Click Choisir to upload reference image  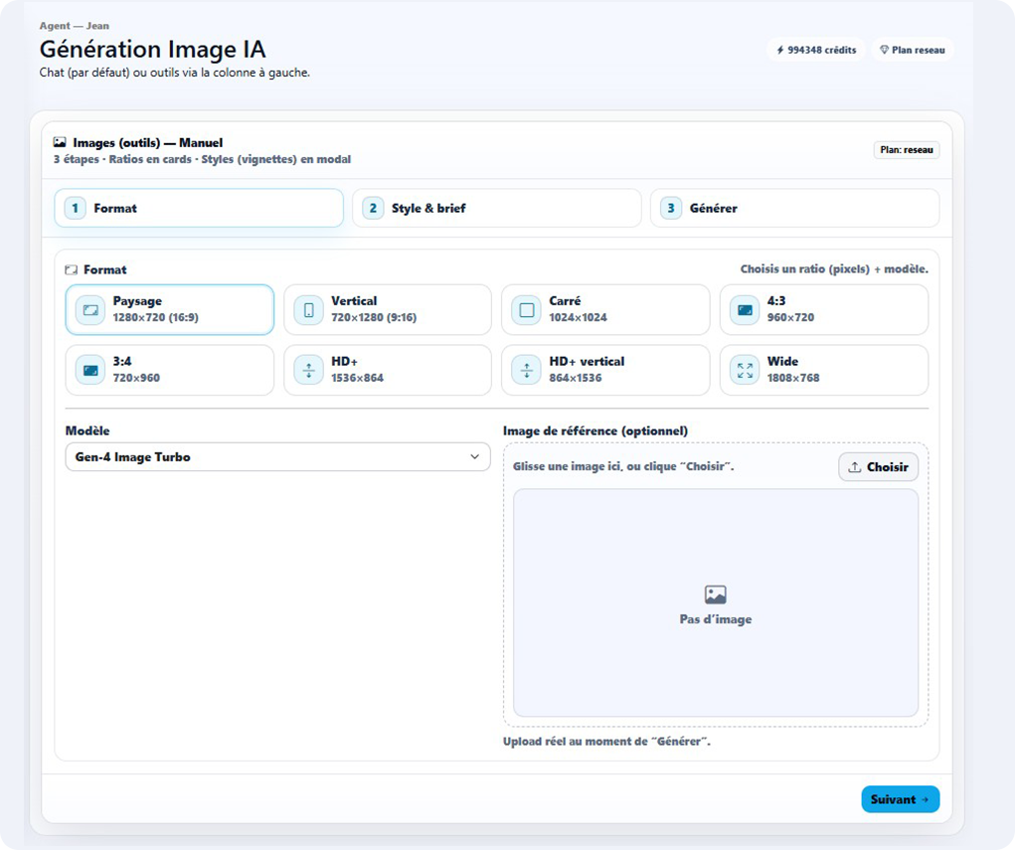coord(878,467)
